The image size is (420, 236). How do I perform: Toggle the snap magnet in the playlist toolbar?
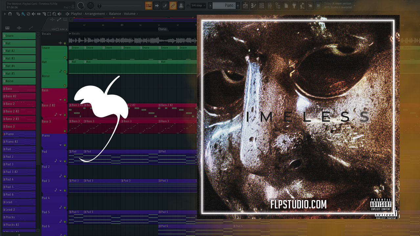[x=10, y=14]
